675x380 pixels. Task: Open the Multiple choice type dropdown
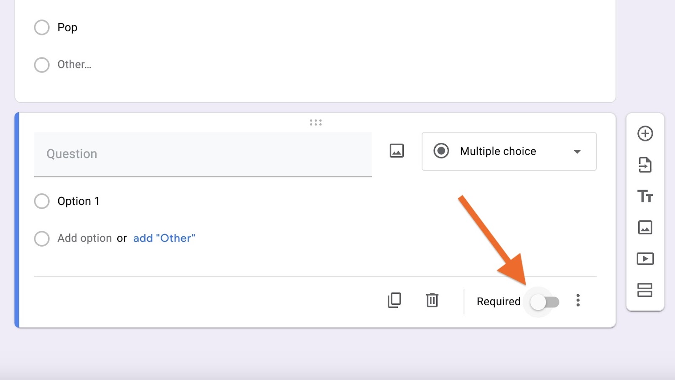pos(509,151)
